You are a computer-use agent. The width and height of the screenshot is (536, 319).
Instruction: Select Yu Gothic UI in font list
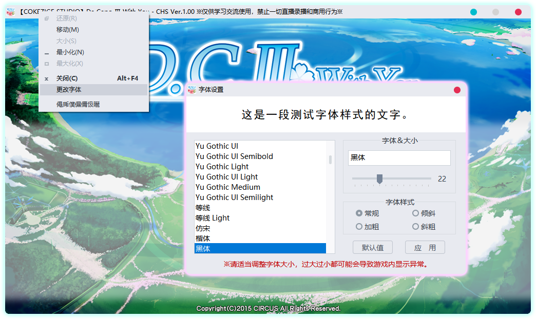(x=260, y=146)
